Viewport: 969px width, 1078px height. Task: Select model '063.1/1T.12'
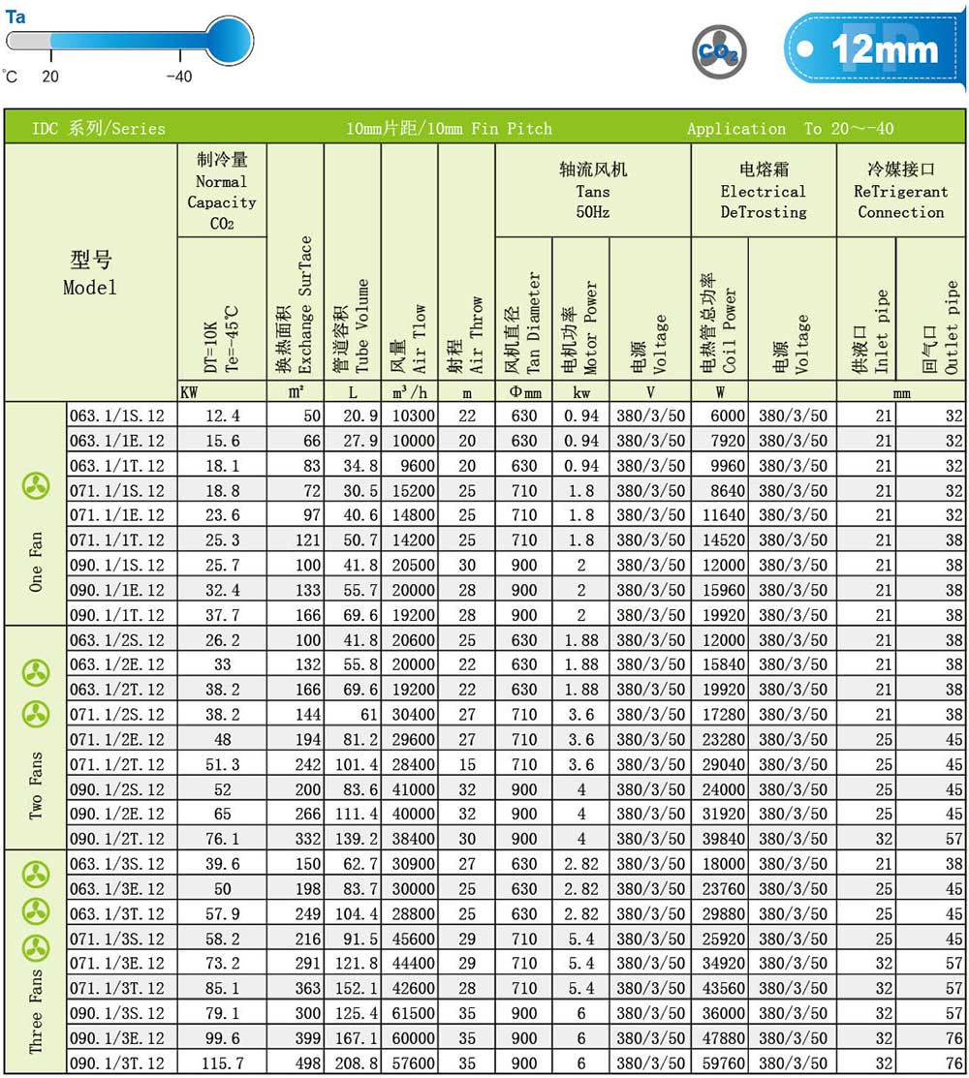[117, 466]
